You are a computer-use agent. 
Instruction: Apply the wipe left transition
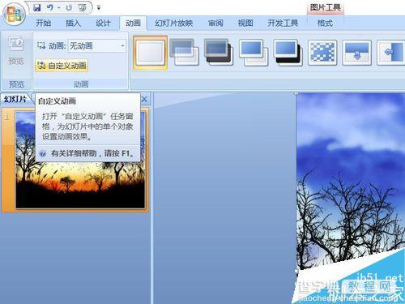[391, 52]
